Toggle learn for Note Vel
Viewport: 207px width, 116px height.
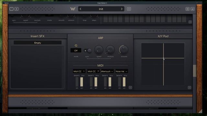point(119,75)
